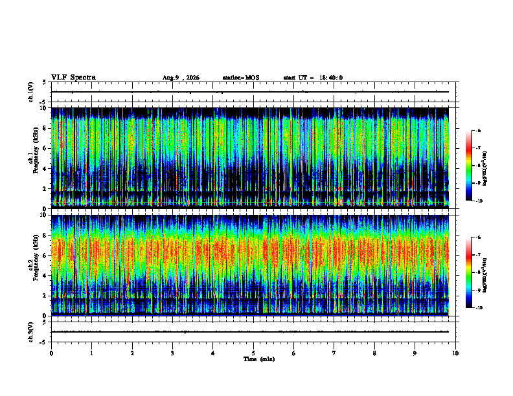Screen dimensions: 513x396
Task: Click the "Time (min)" axis label
Action: coord(259,359)
